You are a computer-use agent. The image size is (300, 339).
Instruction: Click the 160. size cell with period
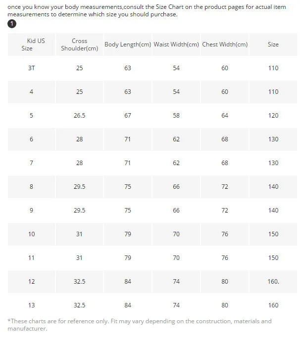click(x=273, y=282)
